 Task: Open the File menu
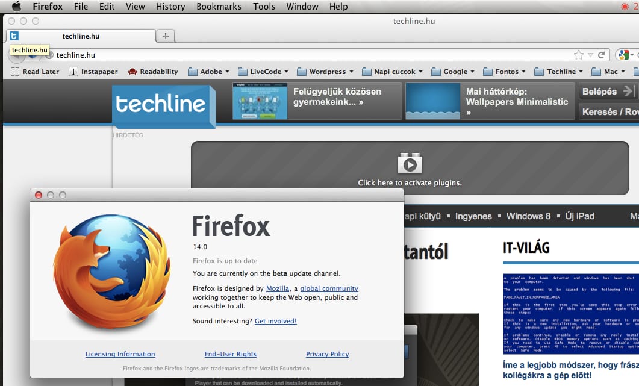click(x=81, y=7)
